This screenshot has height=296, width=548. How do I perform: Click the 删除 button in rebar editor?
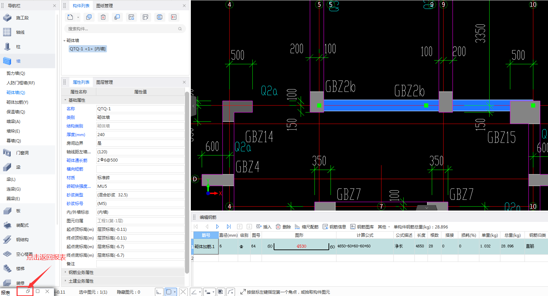(283, 227)
